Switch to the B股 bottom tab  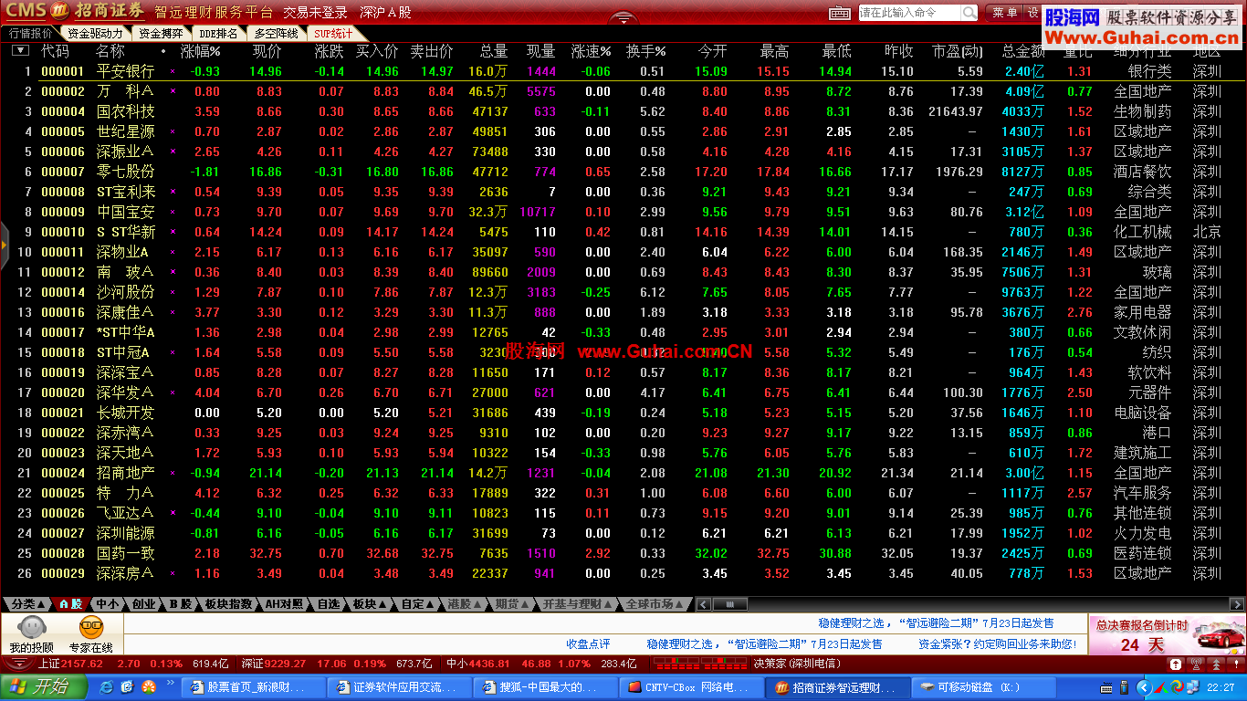click(x=180, y=604)
